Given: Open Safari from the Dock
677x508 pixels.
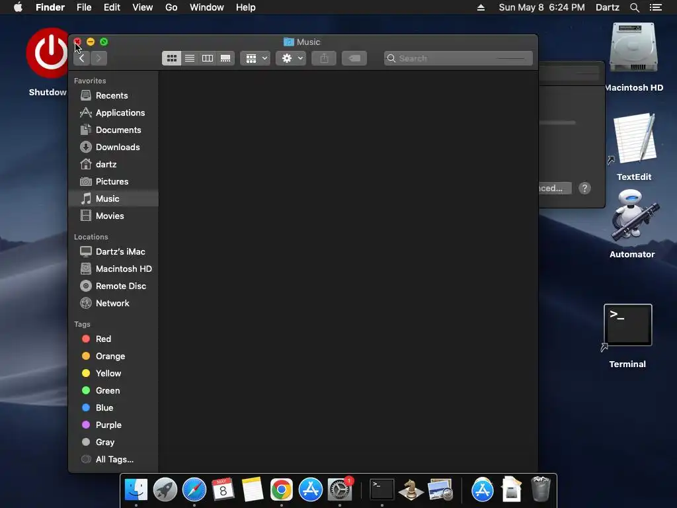Looking at the screenshot, I should point(194,490).
